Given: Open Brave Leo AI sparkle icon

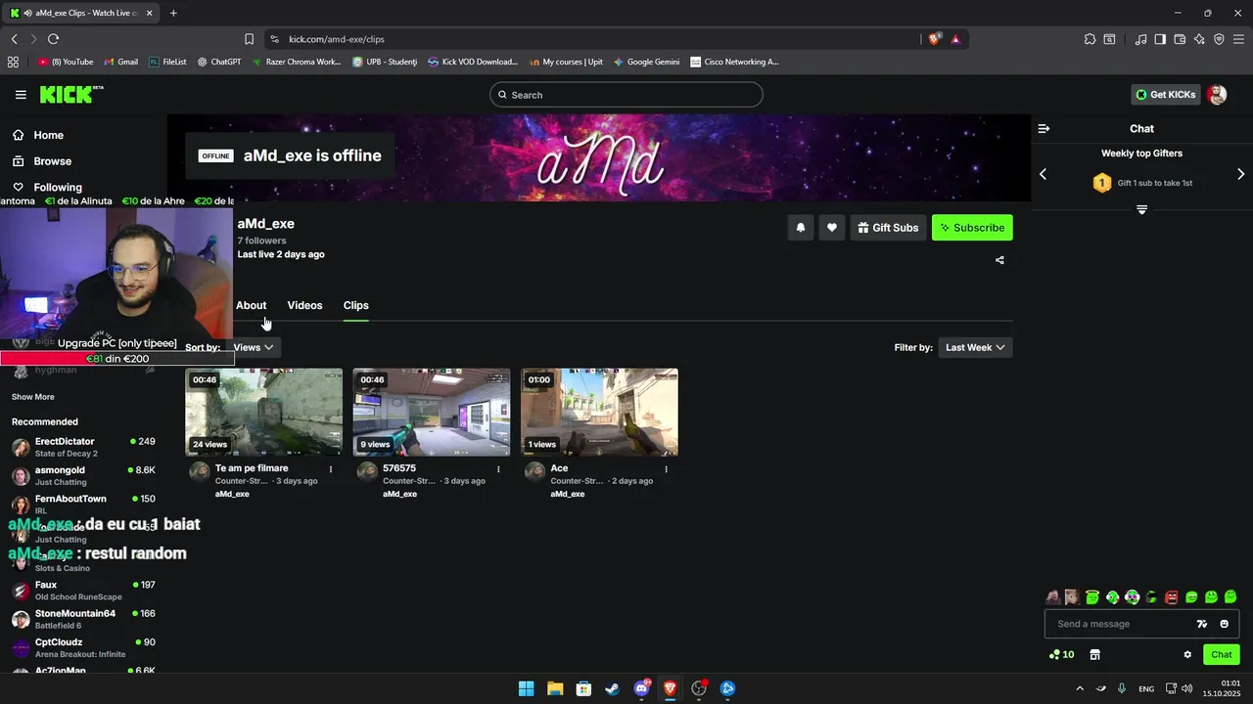Looking at the screenshot, I should click(x=1199, y=39).
